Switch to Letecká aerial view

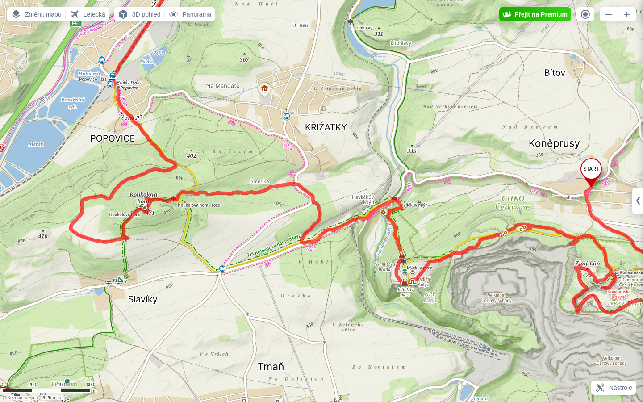[88, 14]
